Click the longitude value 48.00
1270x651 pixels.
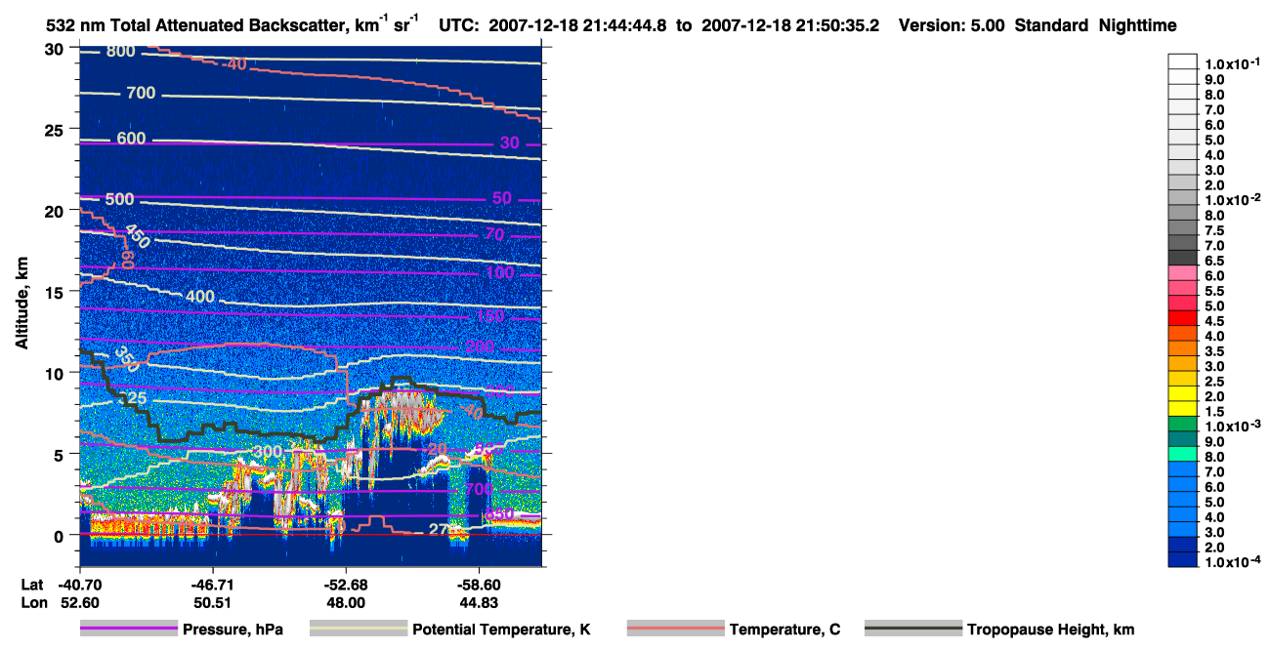345,603
